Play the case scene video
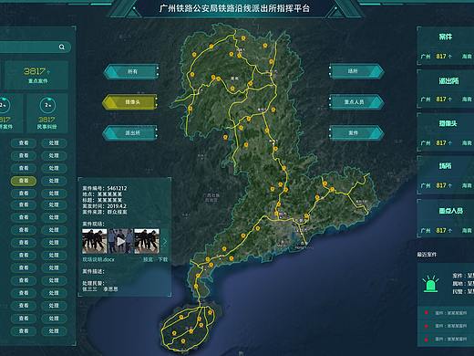 click(x=120, y=241)
